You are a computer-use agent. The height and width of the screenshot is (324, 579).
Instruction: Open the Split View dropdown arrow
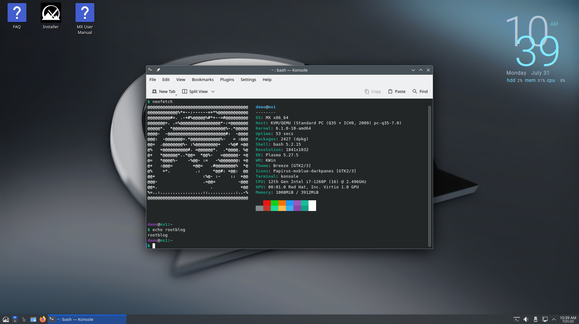213,91
